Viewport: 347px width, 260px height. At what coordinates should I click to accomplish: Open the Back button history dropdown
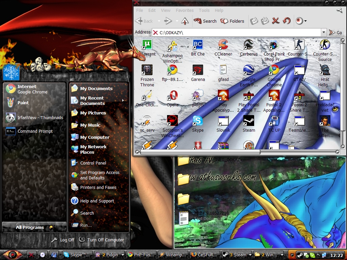pos(159,21)
